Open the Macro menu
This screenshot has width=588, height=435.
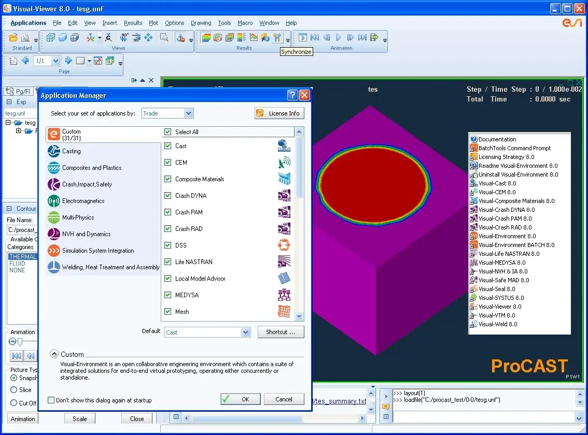point(245,23)
